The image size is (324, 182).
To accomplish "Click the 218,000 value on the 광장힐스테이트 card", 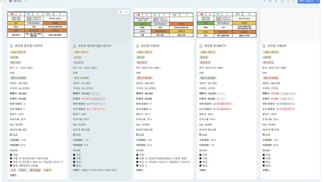I will click(14, 151).
